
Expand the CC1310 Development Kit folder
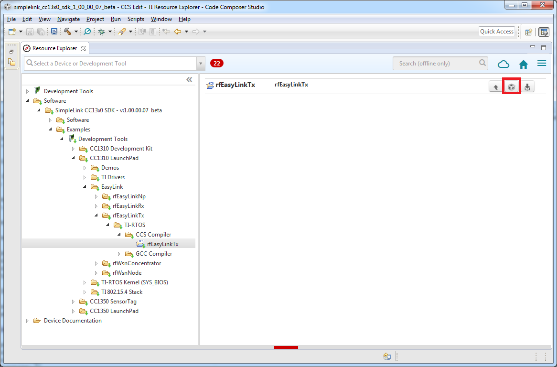pos(74,149)
